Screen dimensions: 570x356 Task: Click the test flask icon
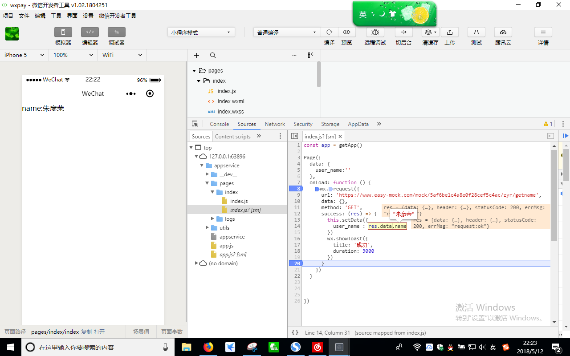coord(476,32)
